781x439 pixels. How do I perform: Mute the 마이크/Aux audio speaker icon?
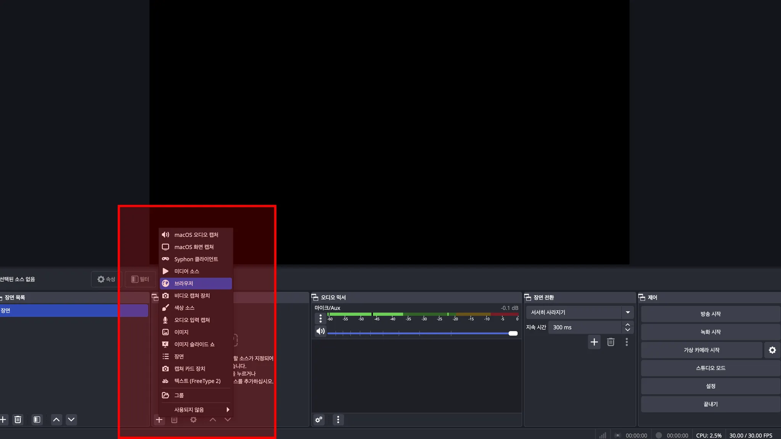click(320, 331)
